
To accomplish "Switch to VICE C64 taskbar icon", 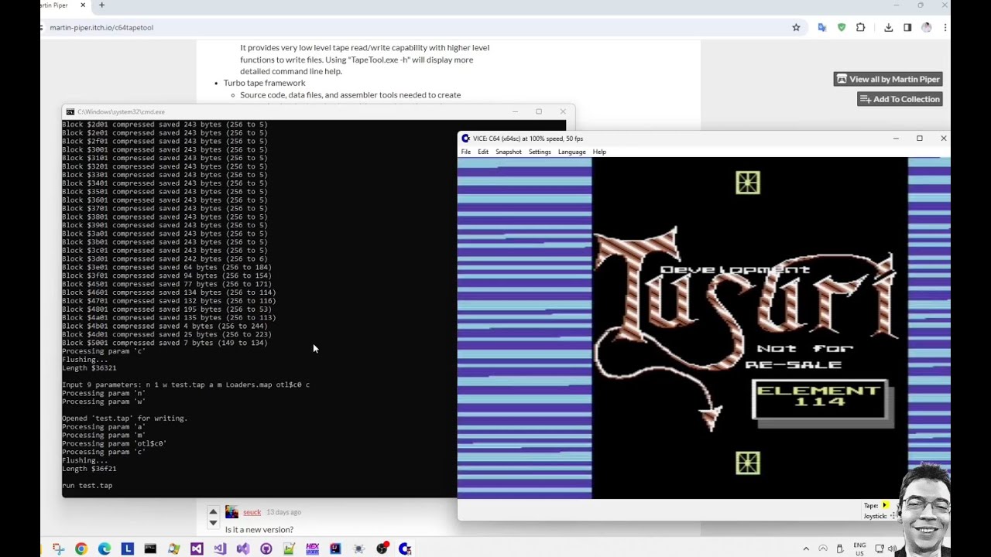I will [x=404, y=548].
